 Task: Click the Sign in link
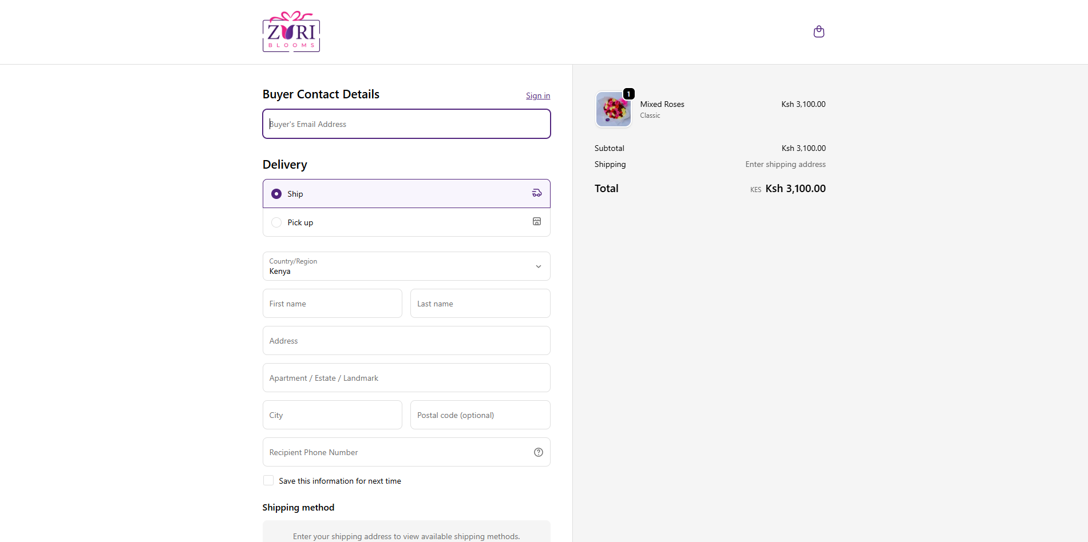coord(537,95)
